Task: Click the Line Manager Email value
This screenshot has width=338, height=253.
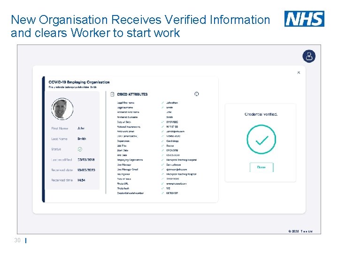Action: point(177,170)
